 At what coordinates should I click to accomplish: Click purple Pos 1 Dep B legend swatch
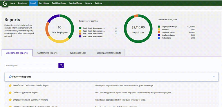point(80,36)
